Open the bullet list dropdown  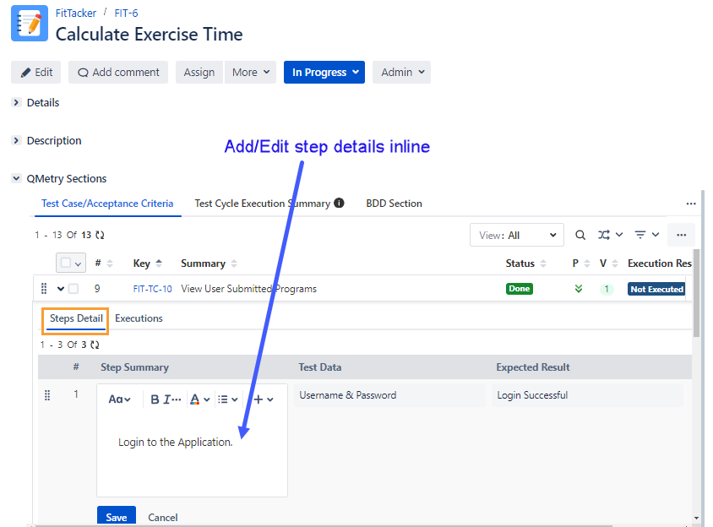[x=227, y=399]
